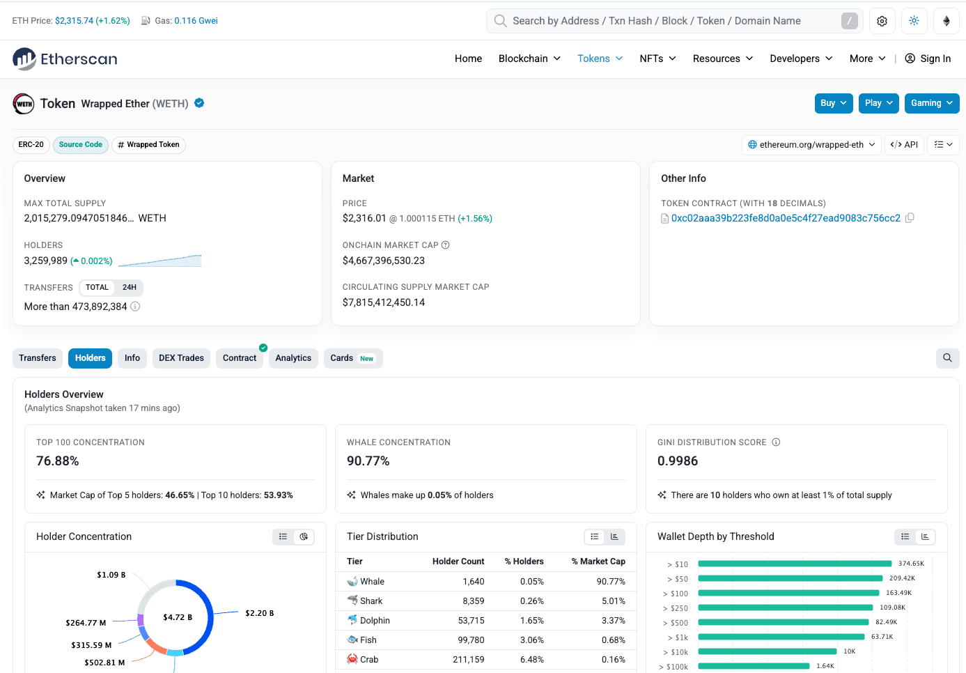The height and width of the screenshot is (673, 966).
Task: Toggle light theme sun icon
Action: point(914,21)
